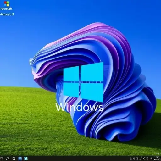The width and height of the screenshot is (161, 161).
Task: Click the search magnifier on taskbar
Action: (x=8, y=158)
